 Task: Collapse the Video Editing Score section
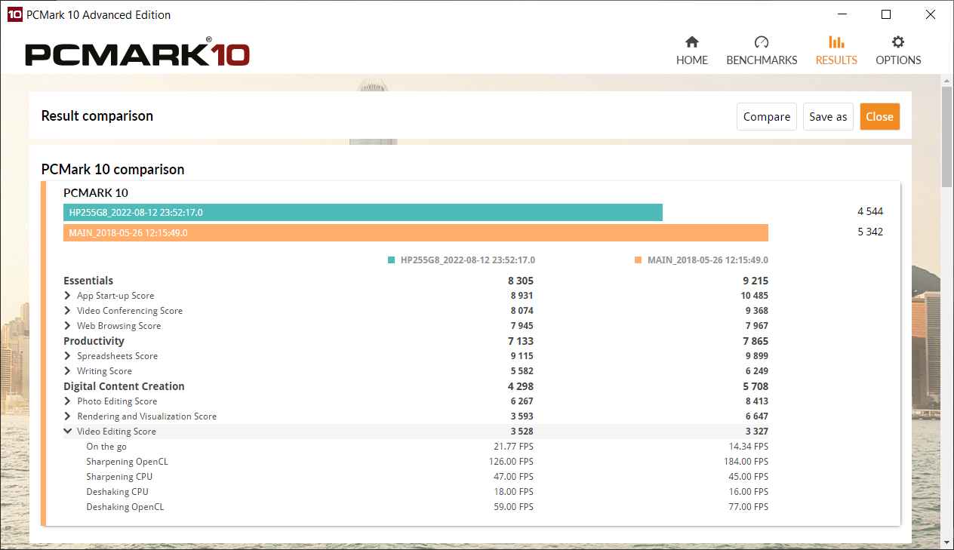[x=68, y=432]
